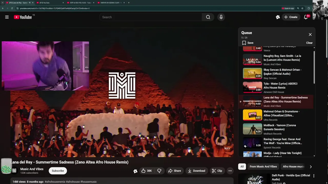Open the #housemusic hashtag
Viewport: 328px width, 184px height.
point(88,182)
